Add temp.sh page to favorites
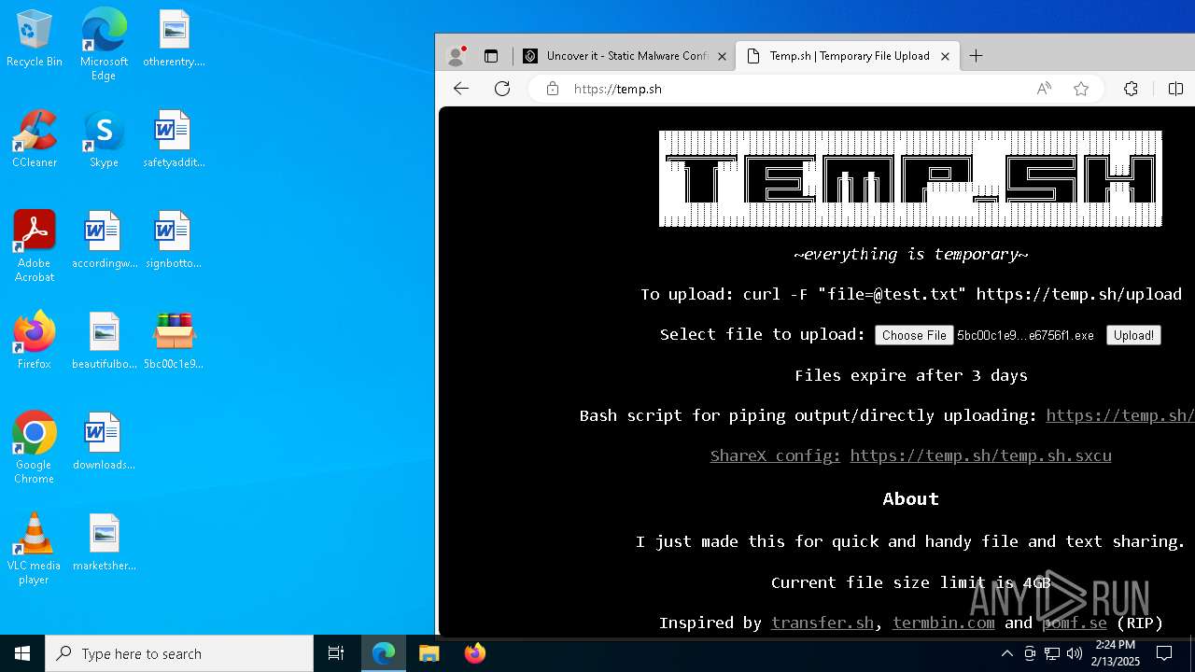1195x672 pixels. coord(1081,89)
